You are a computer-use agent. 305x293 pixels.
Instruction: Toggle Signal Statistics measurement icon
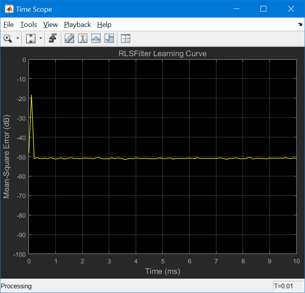tap(83, 38)
